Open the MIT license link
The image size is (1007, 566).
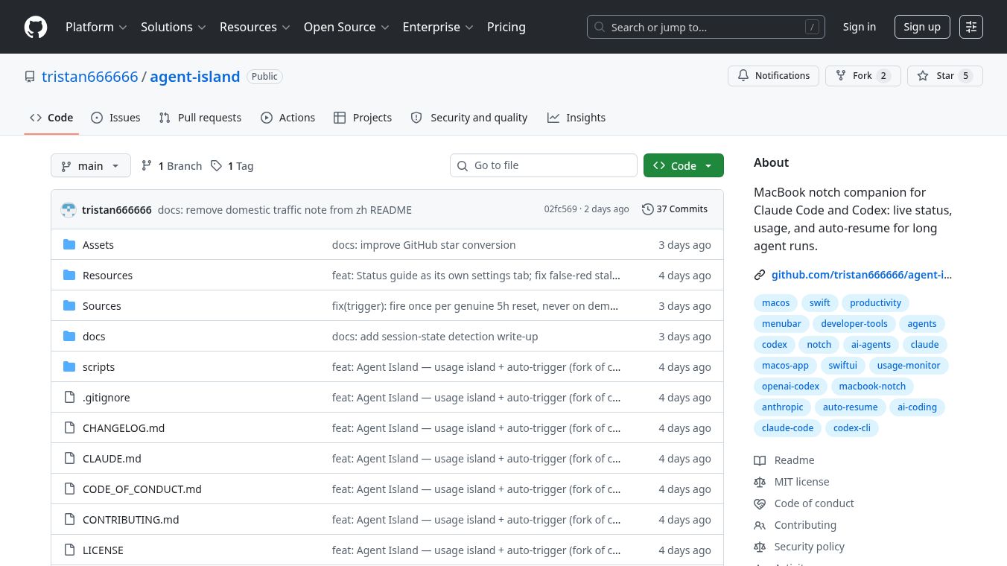[x=801, y=482]
